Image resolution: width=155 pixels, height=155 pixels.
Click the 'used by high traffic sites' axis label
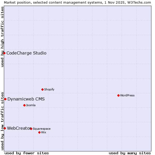pyautogui.click(x=2, y=37)
